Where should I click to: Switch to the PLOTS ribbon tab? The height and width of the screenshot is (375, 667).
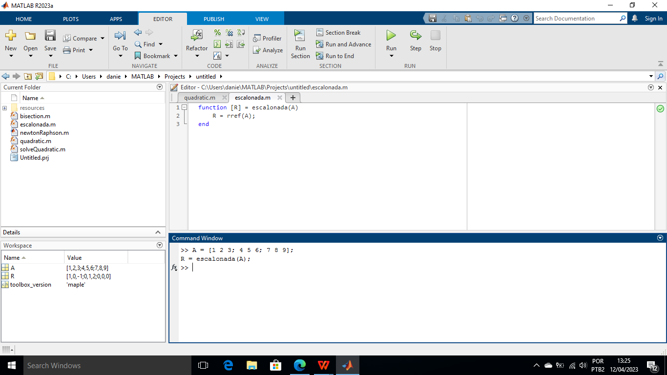click(71, 19)
